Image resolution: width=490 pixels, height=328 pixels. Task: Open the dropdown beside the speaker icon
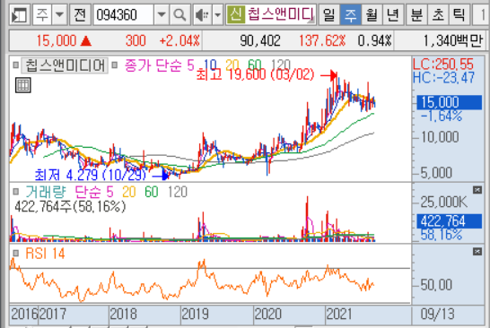[217, 14]
